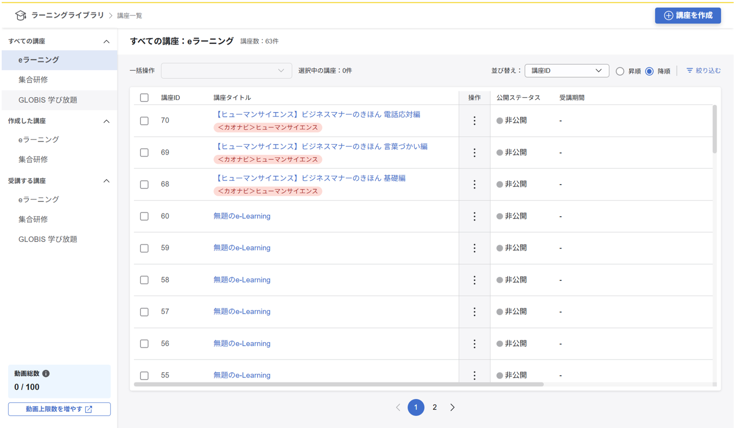The width and height of the screenshot is (734, 428).
Task: Click the next page arrow
Action: pyautogui.click(x=452, y=407)
